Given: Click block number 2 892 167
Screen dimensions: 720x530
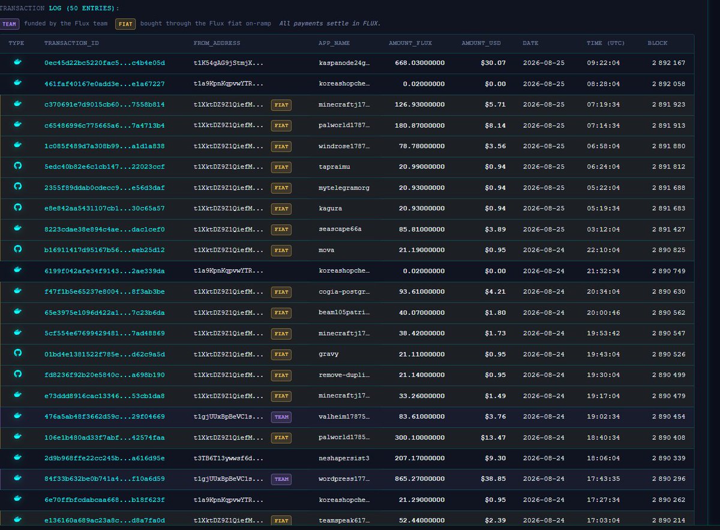Looking at the screenshot, I should 668,63.
